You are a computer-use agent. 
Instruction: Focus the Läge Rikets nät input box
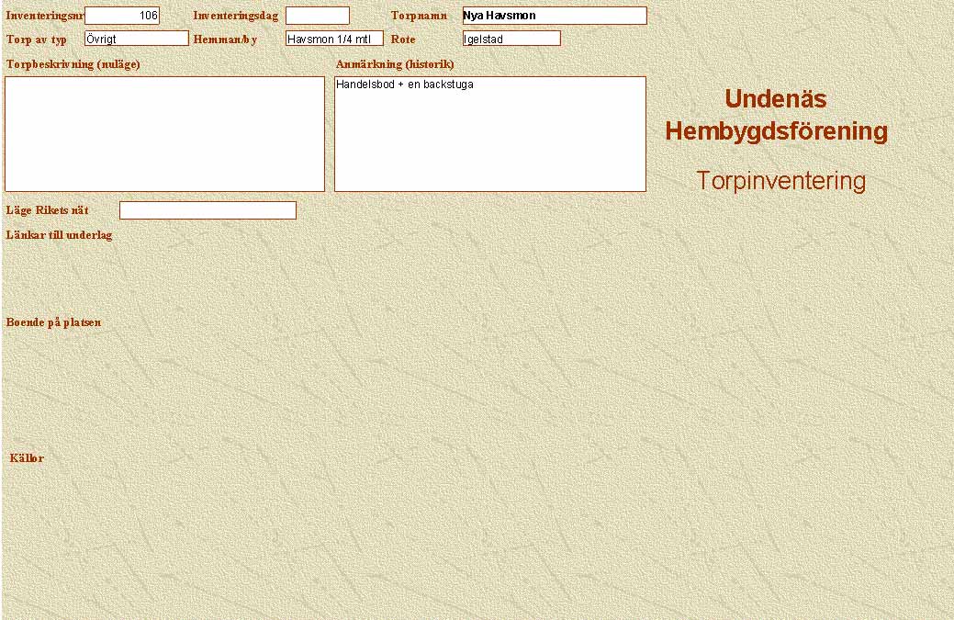click(208, 210)
